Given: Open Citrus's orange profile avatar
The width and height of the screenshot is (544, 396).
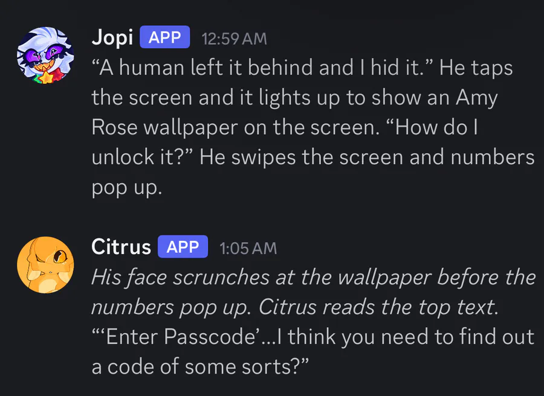Looking at the screenshot, I should (45, 264).
